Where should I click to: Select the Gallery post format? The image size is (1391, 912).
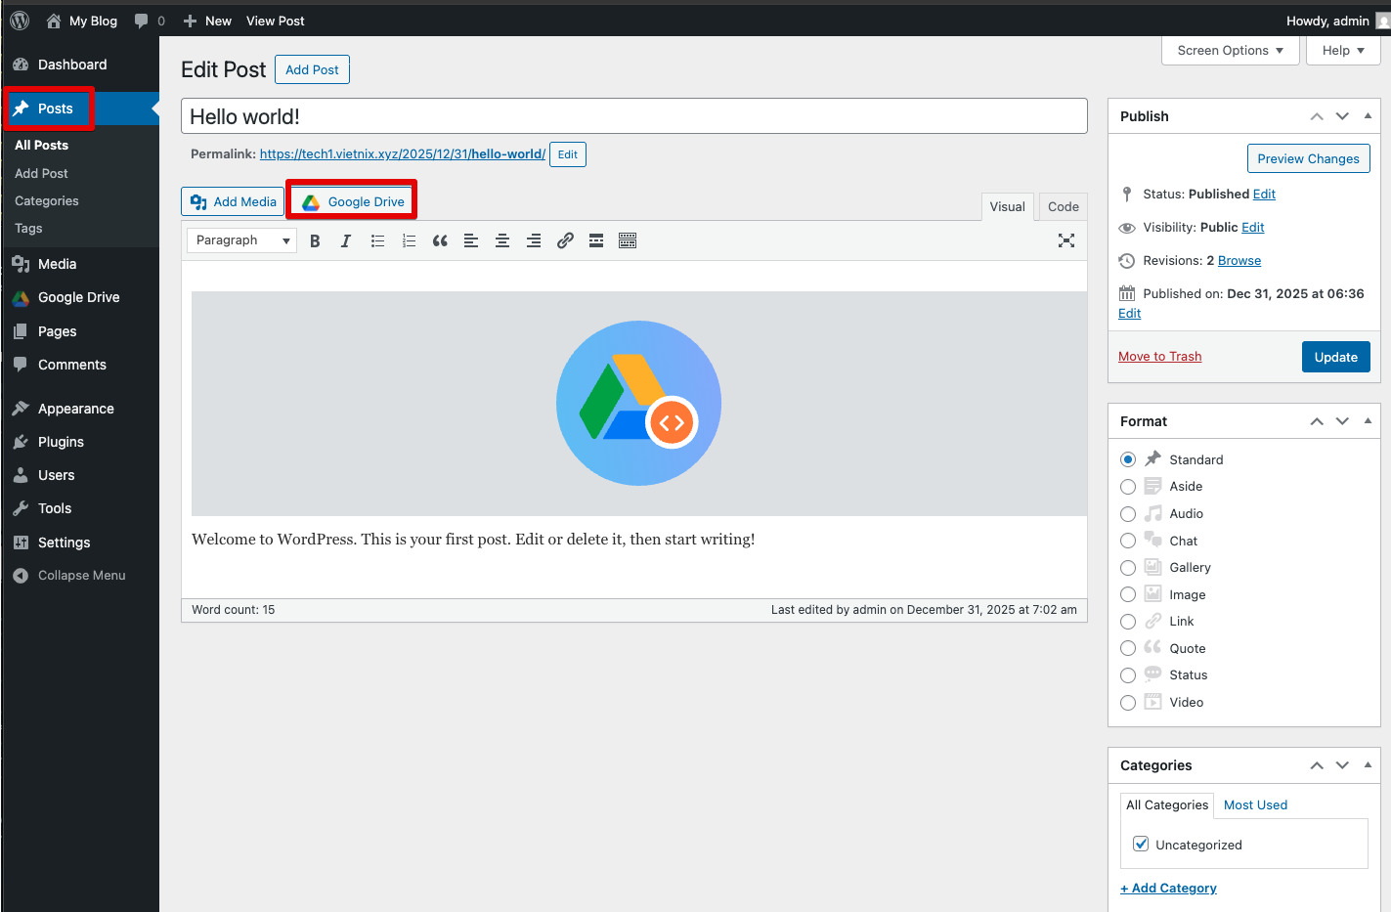(x=1128, y=568)
